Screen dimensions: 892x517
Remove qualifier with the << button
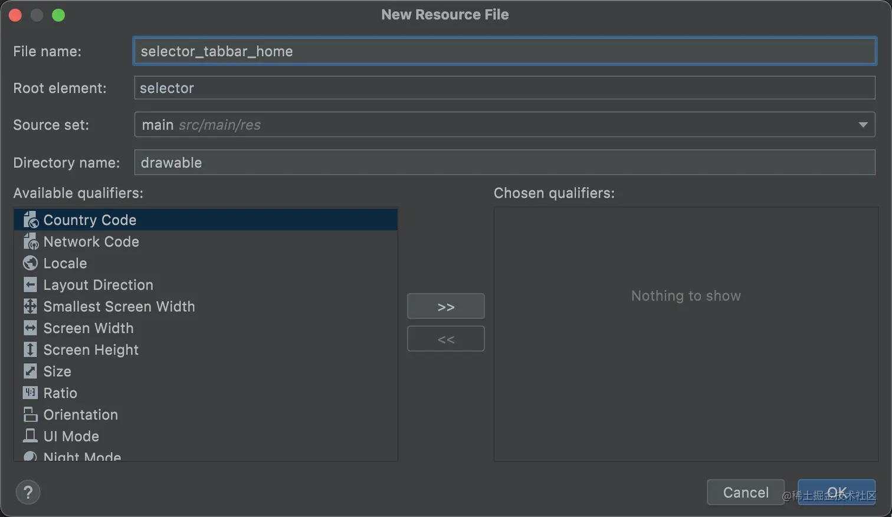point(446,339)
